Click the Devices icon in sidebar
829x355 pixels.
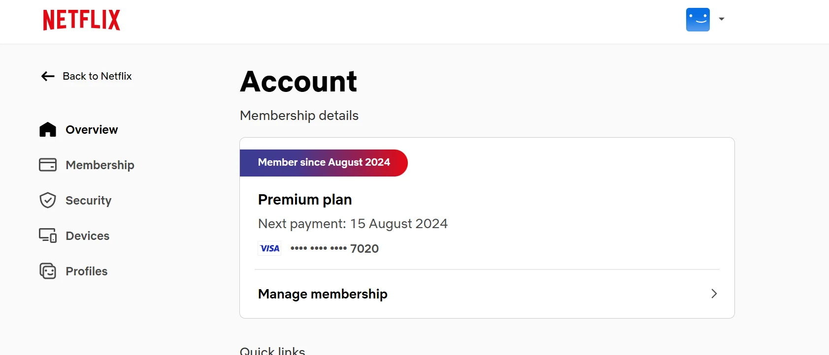(48, 236)
